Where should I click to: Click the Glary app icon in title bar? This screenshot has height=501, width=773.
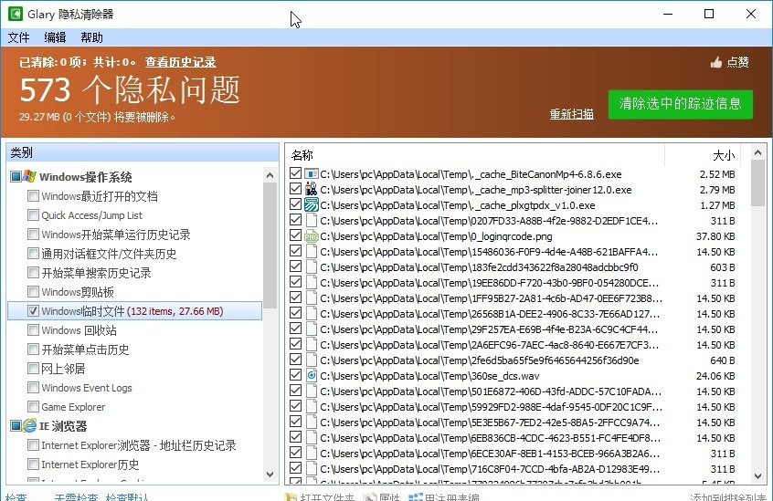15,15
